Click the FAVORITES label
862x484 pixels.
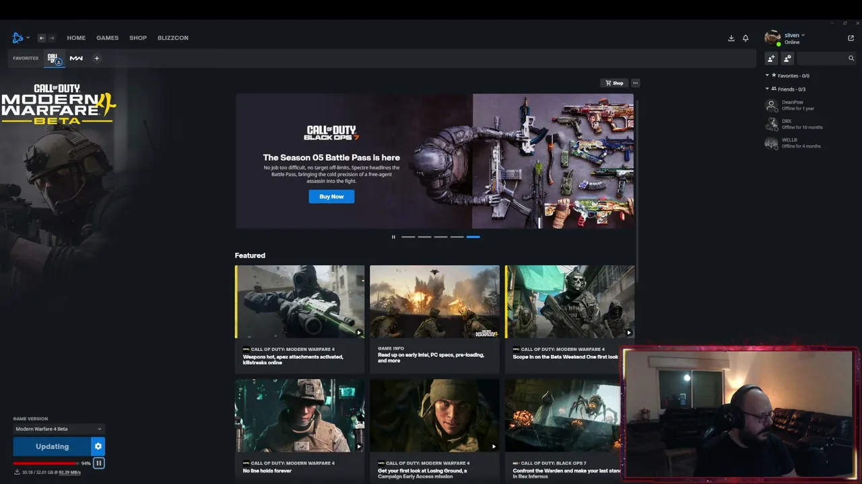point(26,58)
